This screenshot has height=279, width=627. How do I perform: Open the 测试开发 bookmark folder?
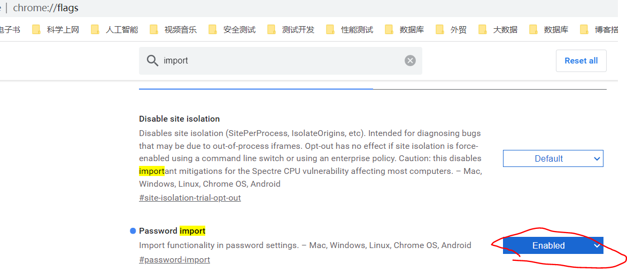(291, 29)
